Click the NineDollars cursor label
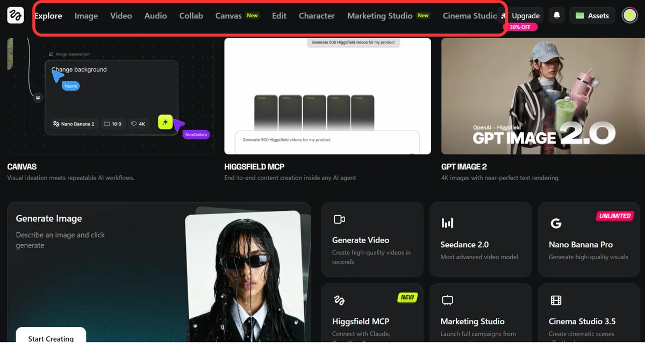This screenshot has height=363, width=645. [196, 134]
